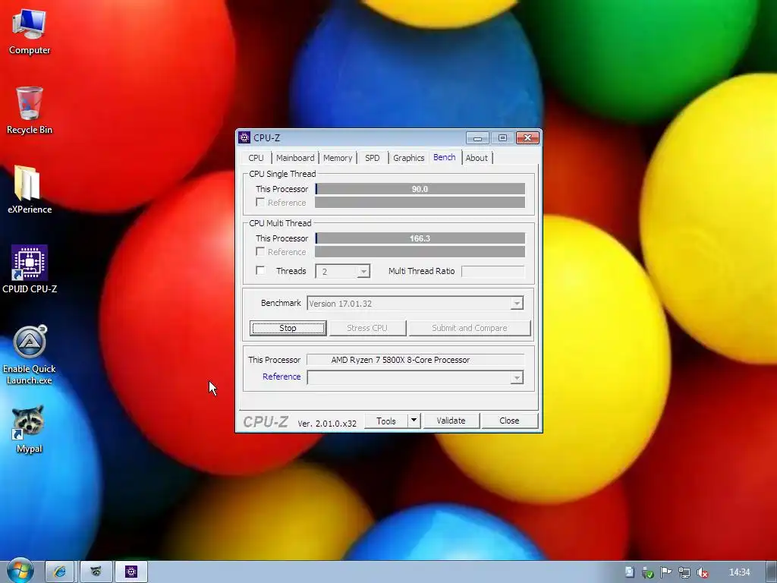Switch to the SPD tab

click(372, 158)
